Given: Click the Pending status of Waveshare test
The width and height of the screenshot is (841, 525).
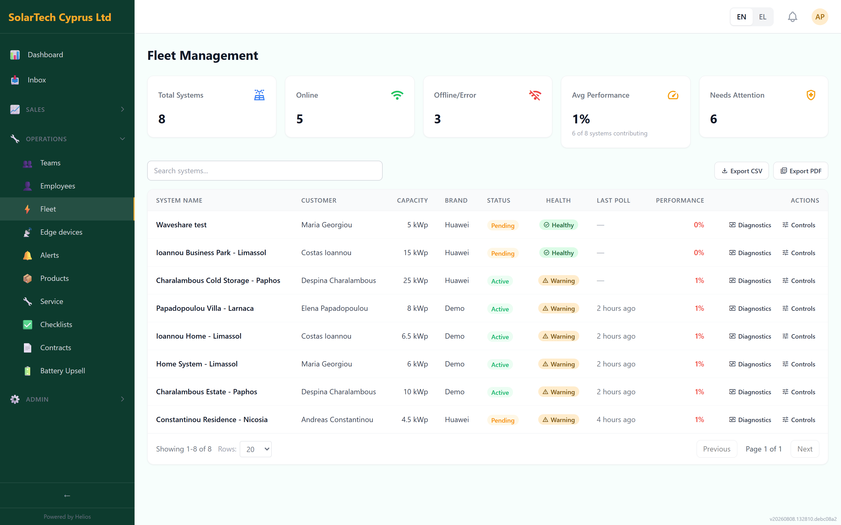Looking at the screenshot, I should coord(502,225).
